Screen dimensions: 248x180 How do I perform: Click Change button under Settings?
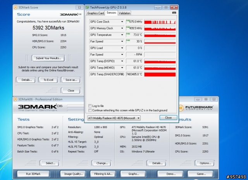[102, 163]
